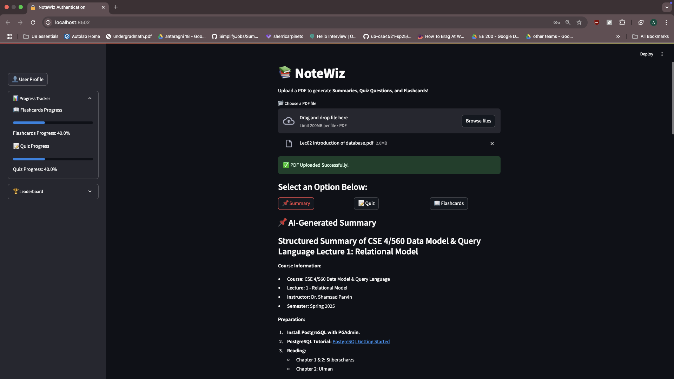Open the User Profile button

pyautogui.click(x=28, y=79)
